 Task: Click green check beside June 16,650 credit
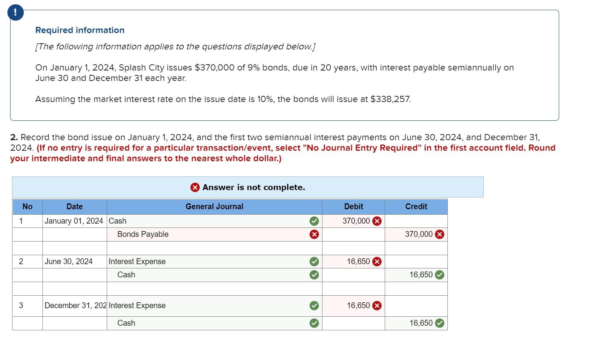[439, 275]
